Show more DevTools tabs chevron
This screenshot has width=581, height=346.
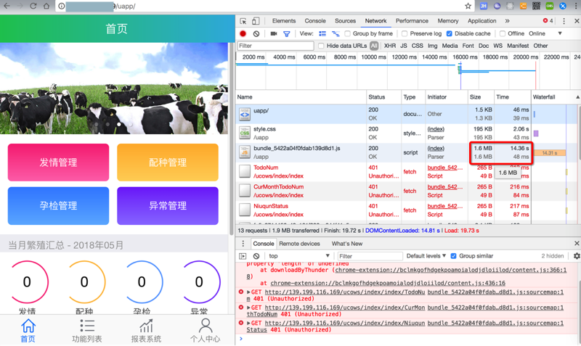[x=507, y=21]
